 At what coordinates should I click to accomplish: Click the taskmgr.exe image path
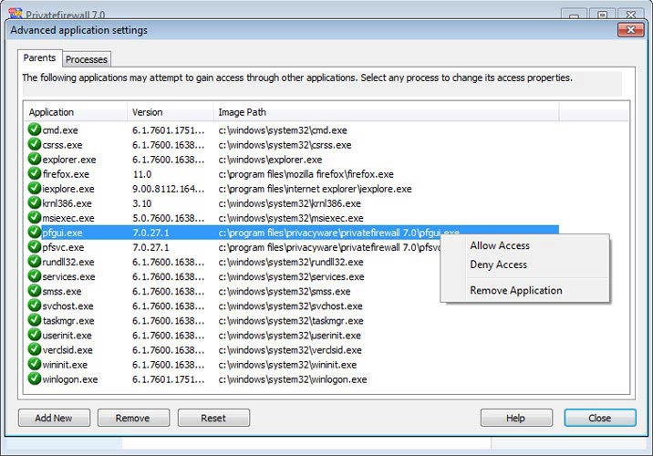pos(291,321)
